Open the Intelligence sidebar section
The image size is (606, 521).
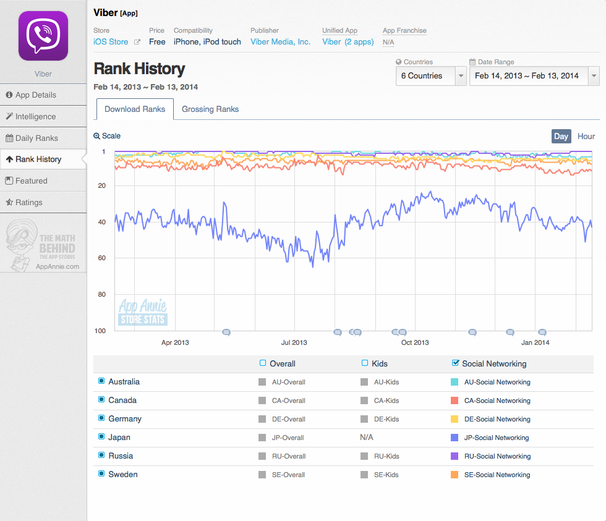click(x=43, y=116)
